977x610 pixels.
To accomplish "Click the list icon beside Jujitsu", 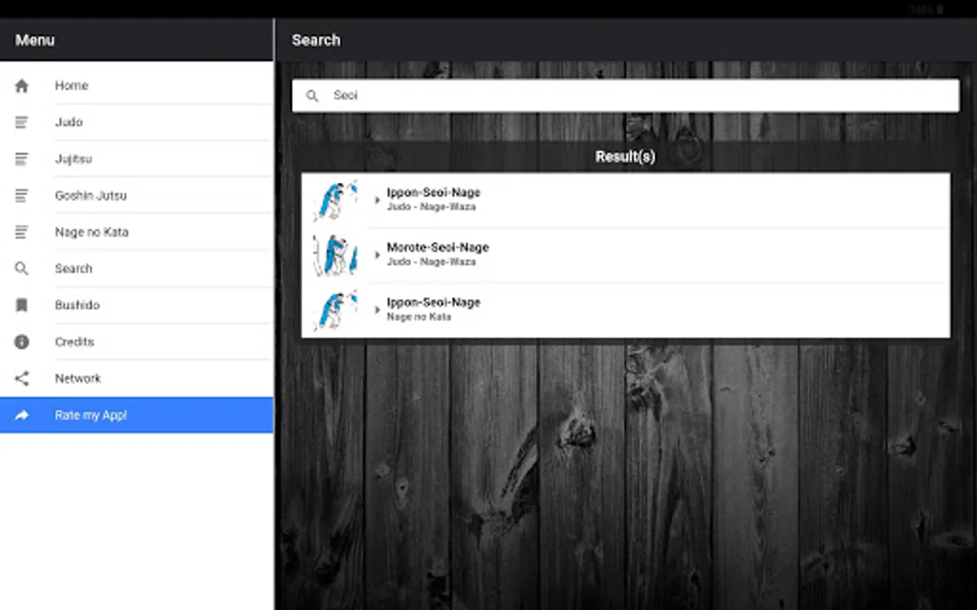I will pyautogui.click(x=22, y=159).
